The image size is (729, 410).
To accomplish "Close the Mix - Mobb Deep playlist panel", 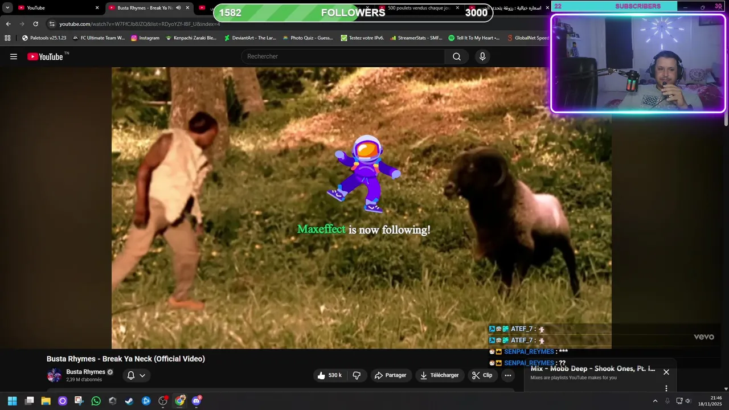I will coord(666,372).
